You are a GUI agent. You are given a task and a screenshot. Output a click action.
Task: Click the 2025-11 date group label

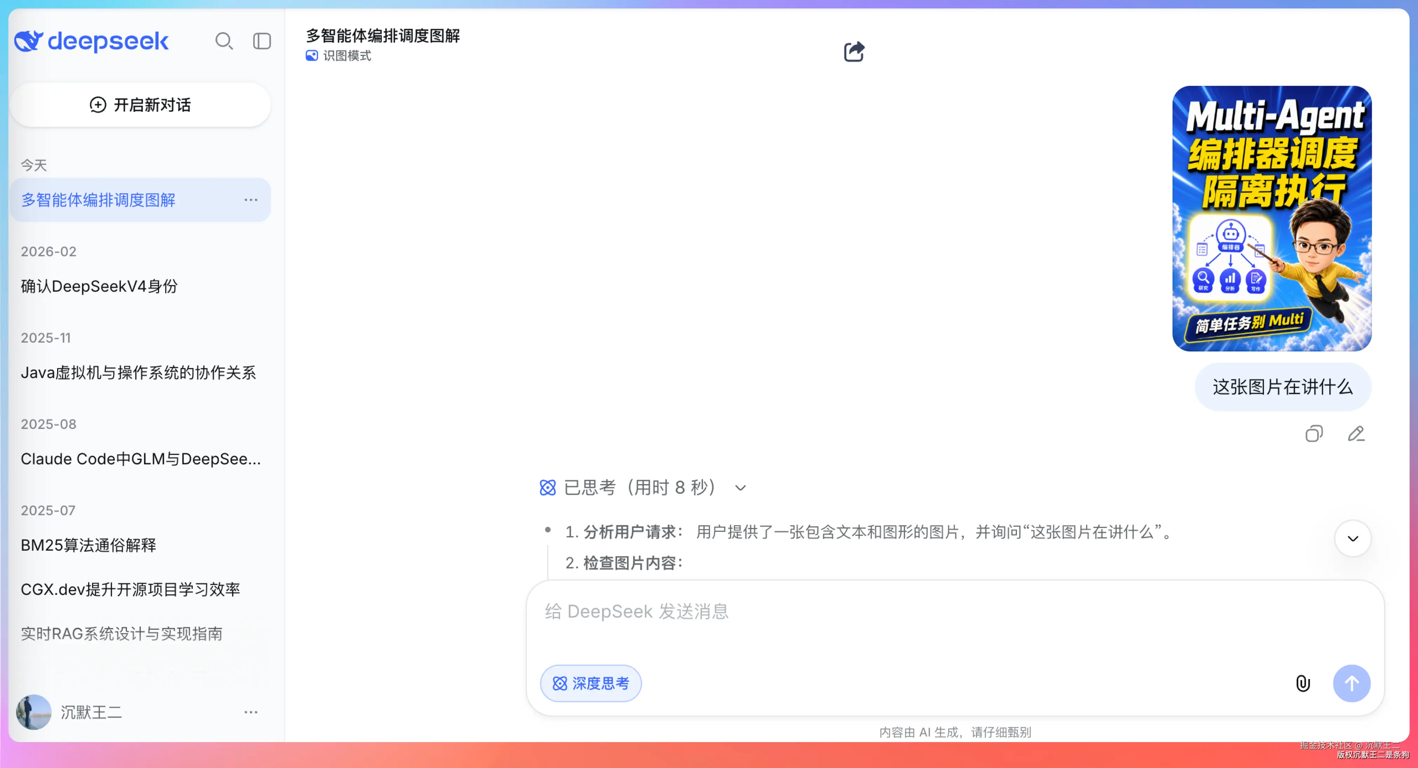click(x=46, y=338)
